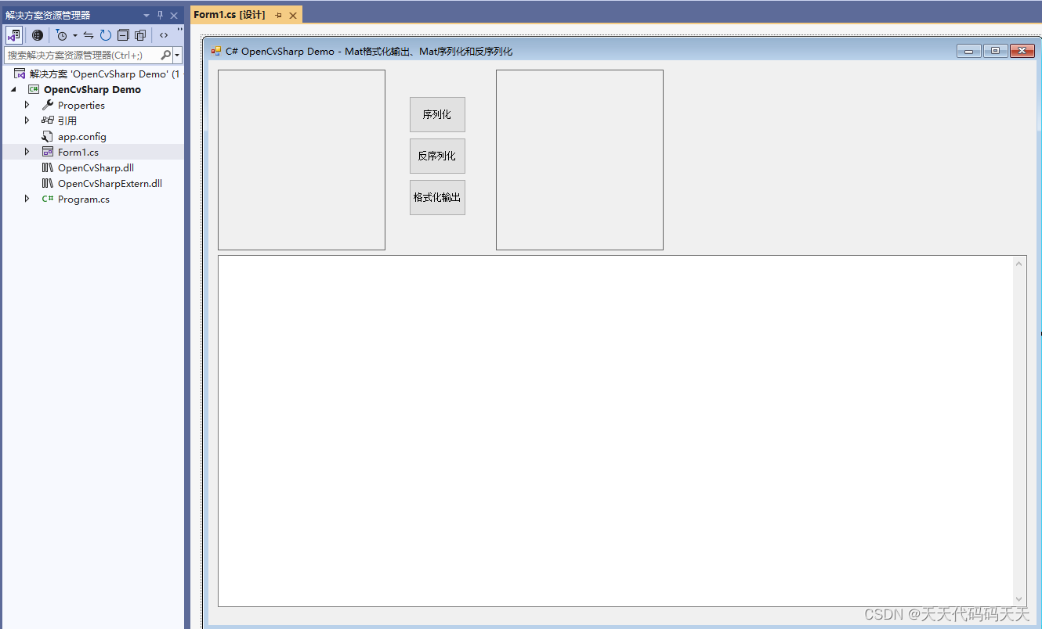1042x629 pixels.
Task: Toggle auto-hide pin for Solution Explorer panel
Action: tap(160, 16)
